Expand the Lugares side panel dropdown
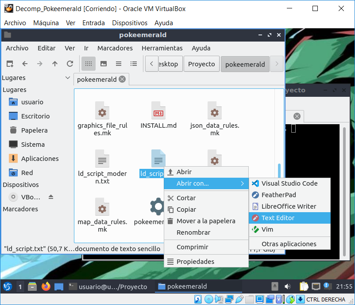This screenshot has height=305, width=355. tap(68, 78)
